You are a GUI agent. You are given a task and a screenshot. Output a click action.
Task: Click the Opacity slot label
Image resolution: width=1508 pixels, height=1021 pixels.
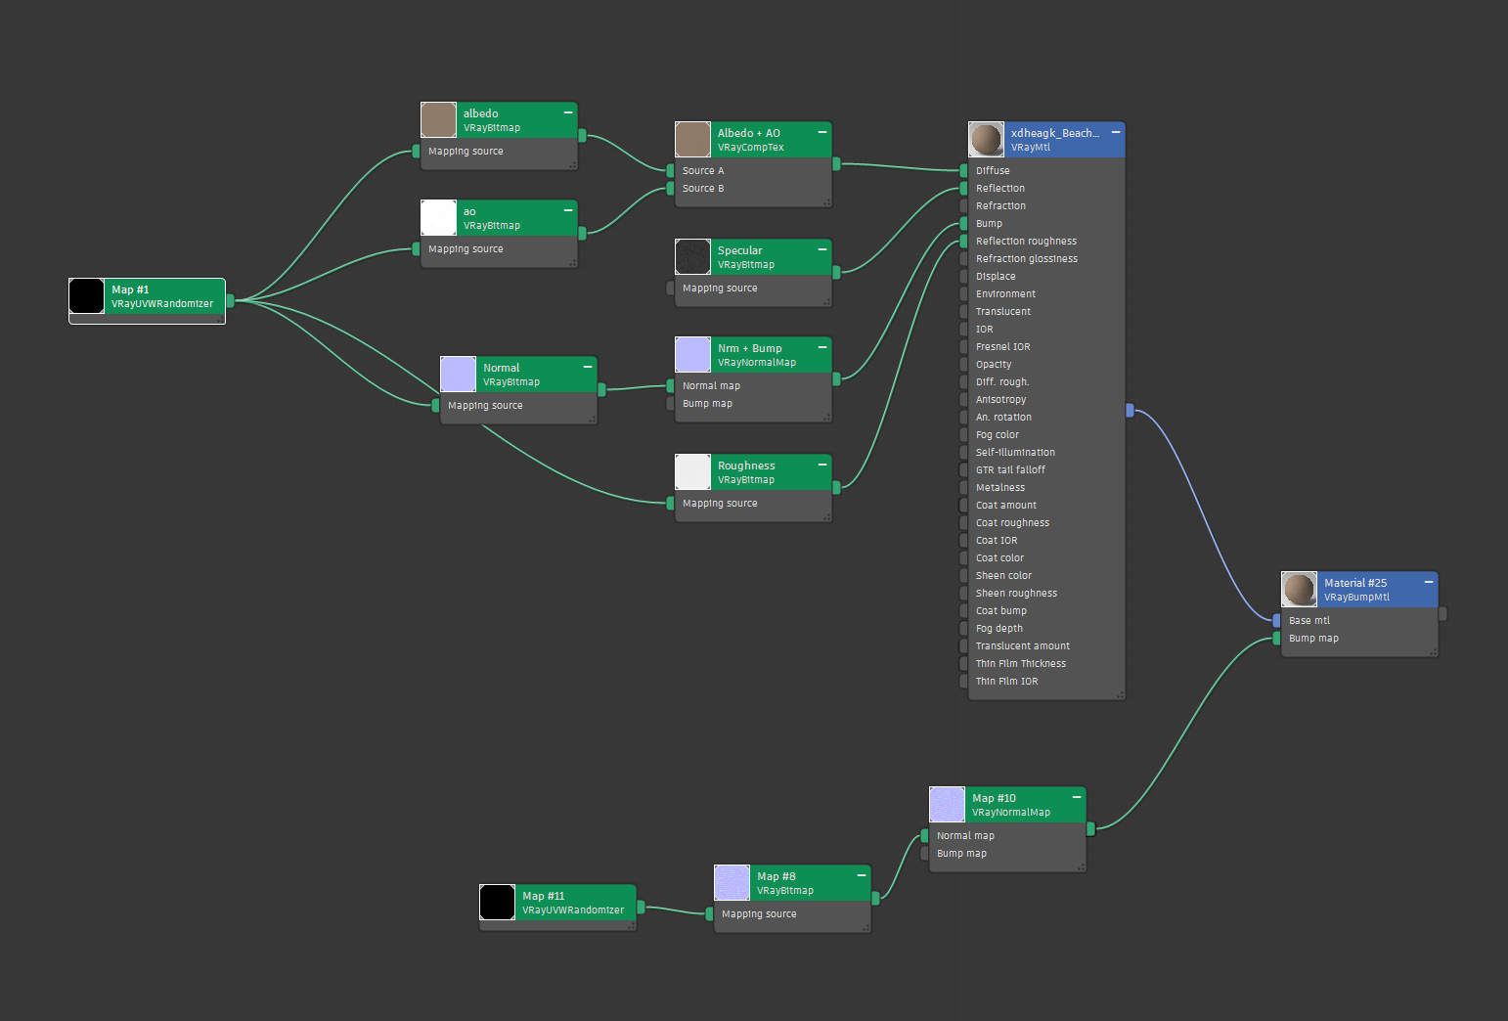point(994,364)
